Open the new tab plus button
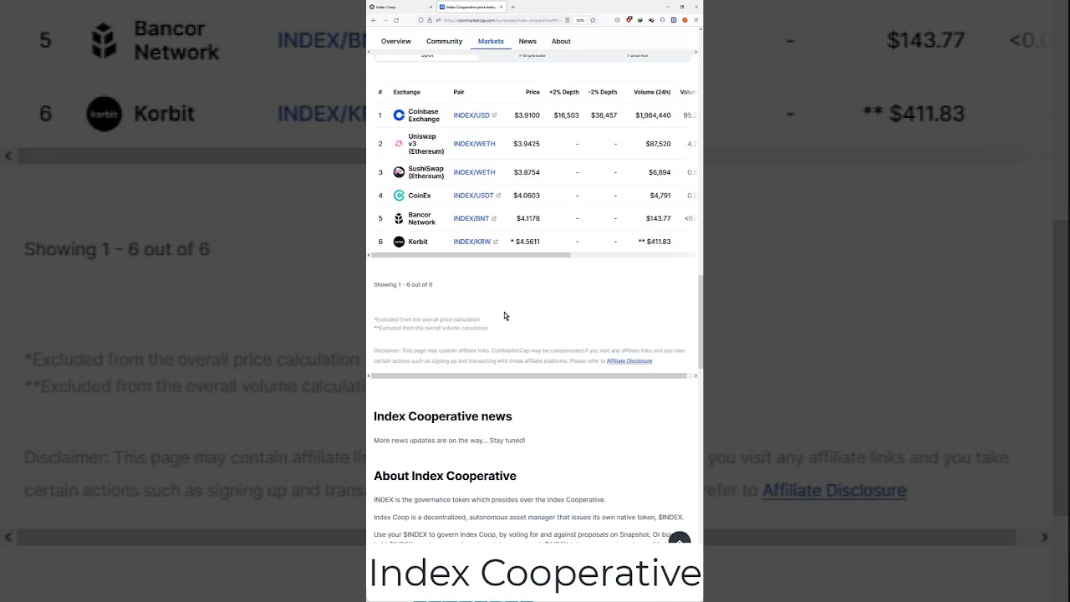 512,7
